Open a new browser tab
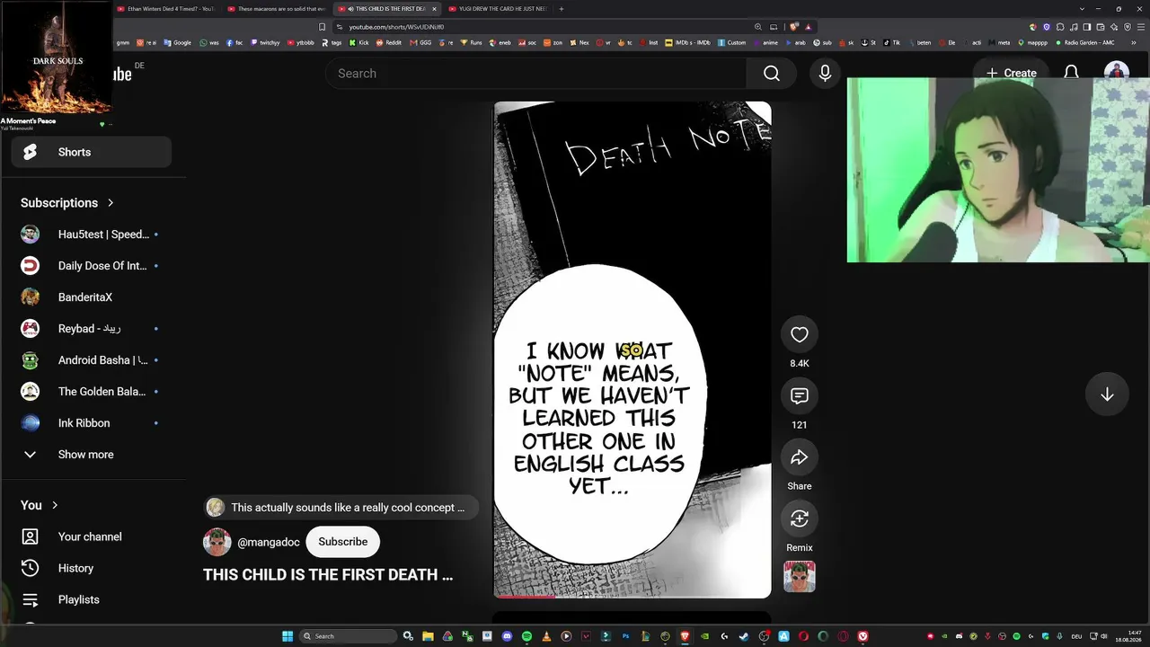1150x647 pixels. coord(562,9)
